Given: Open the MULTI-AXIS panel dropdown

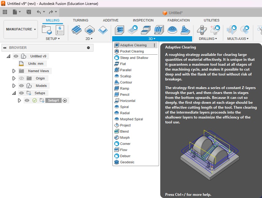Looking at the screenshot, I should coord(238,39).
